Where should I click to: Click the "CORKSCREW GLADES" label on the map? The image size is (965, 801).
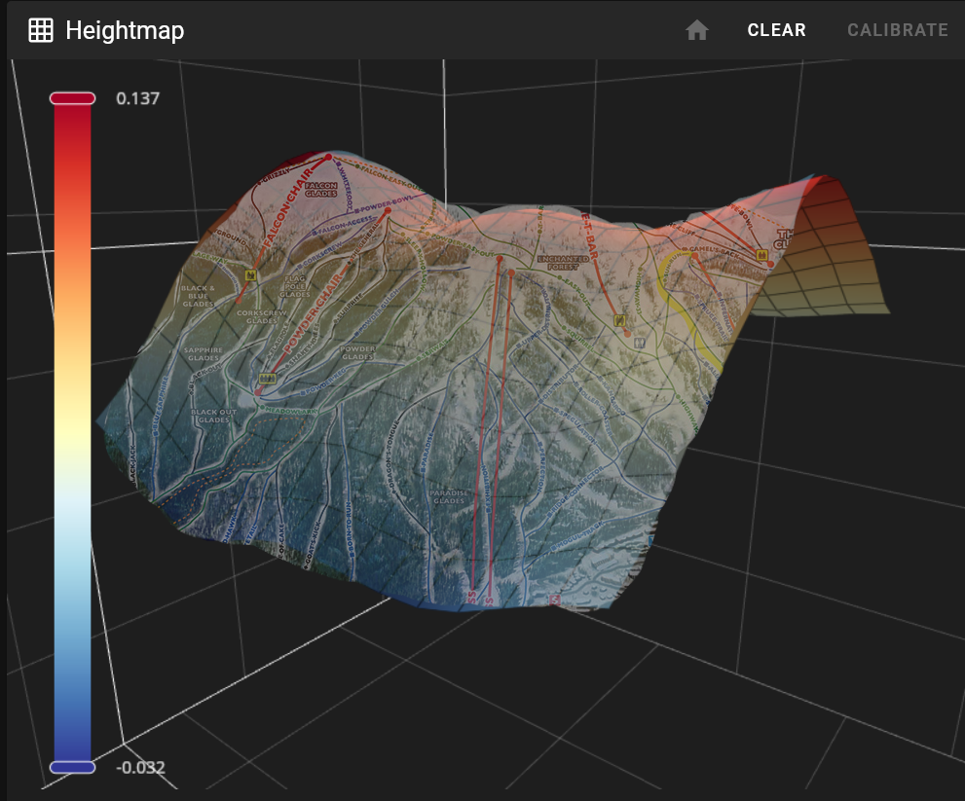pyautogui.click(x=262, y=316)
